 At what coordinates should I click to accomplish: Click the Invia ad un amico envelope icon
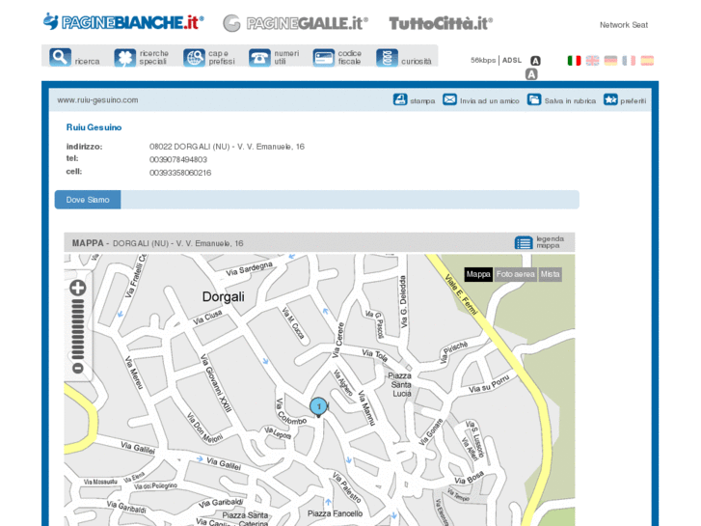click(449, 99)
